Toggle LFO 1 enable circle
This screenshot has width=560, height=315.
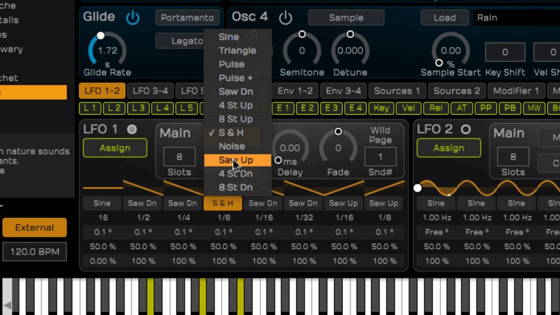(132, 129)
